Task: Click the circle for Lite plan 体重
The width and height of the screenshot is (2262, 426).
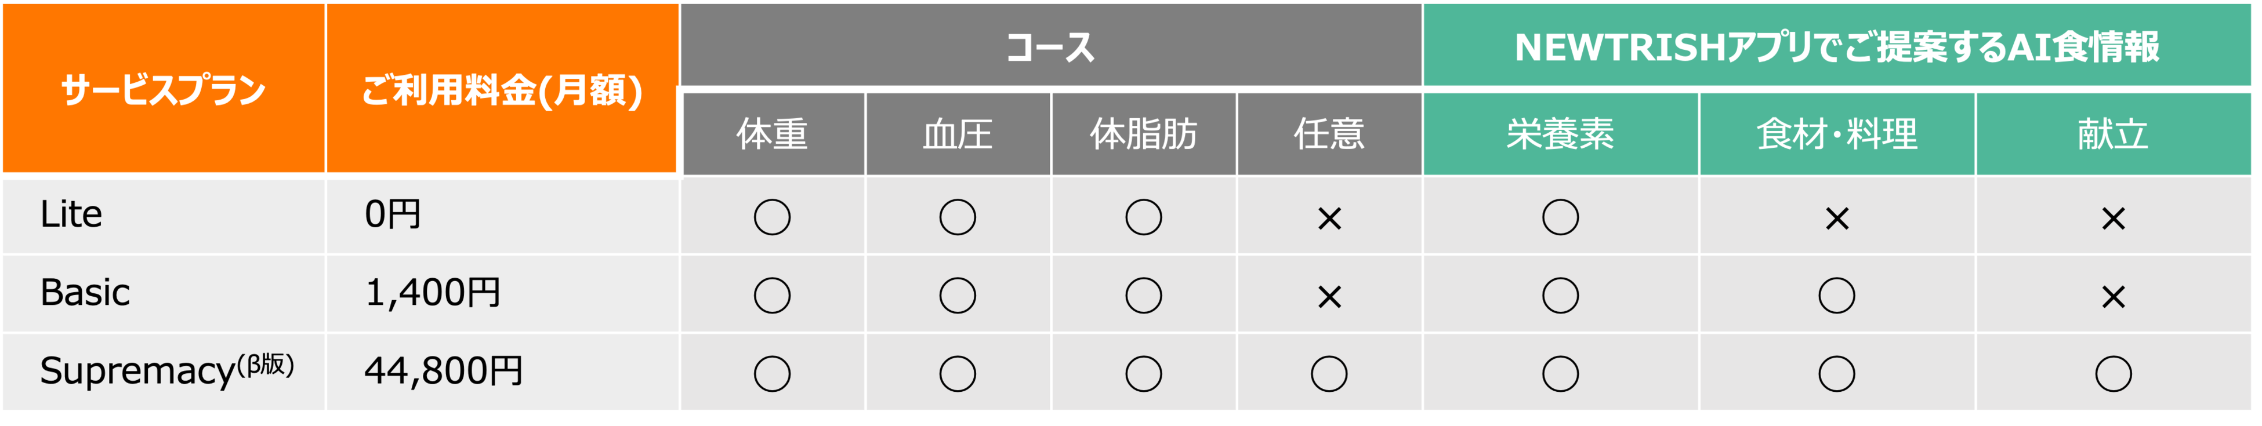Action: coord(772,217)
